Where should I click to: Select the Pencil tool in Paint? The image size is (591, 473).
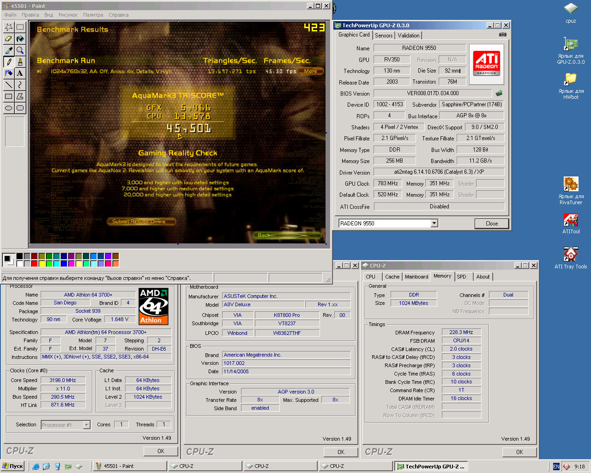click(8, 62)
